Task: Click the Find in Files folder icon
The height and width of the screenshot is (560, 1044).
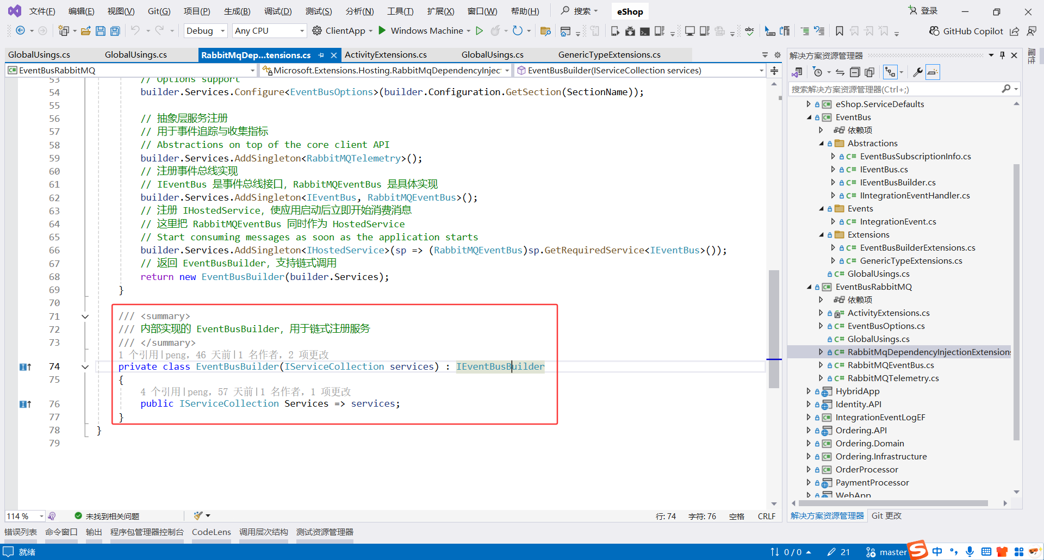Action: pos(545,31)
